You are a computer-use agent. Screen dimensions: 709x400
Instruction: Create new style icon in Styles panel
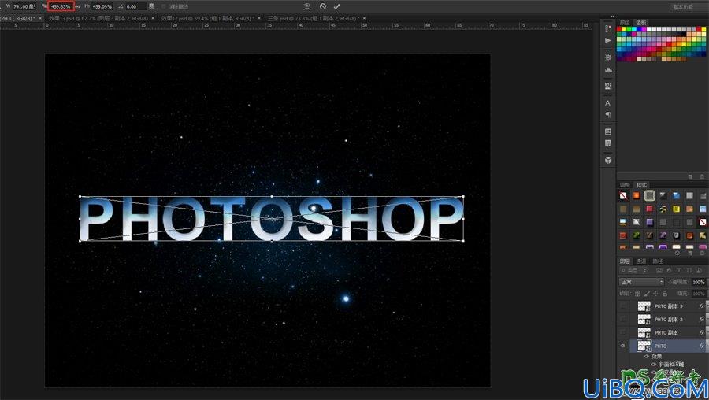pyautogui.click(x=690, y=253)
